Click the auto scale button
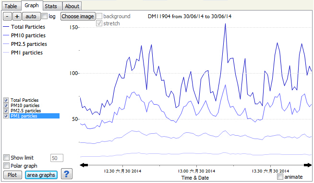Screen dimensions: 314x183 click(31, 16)
